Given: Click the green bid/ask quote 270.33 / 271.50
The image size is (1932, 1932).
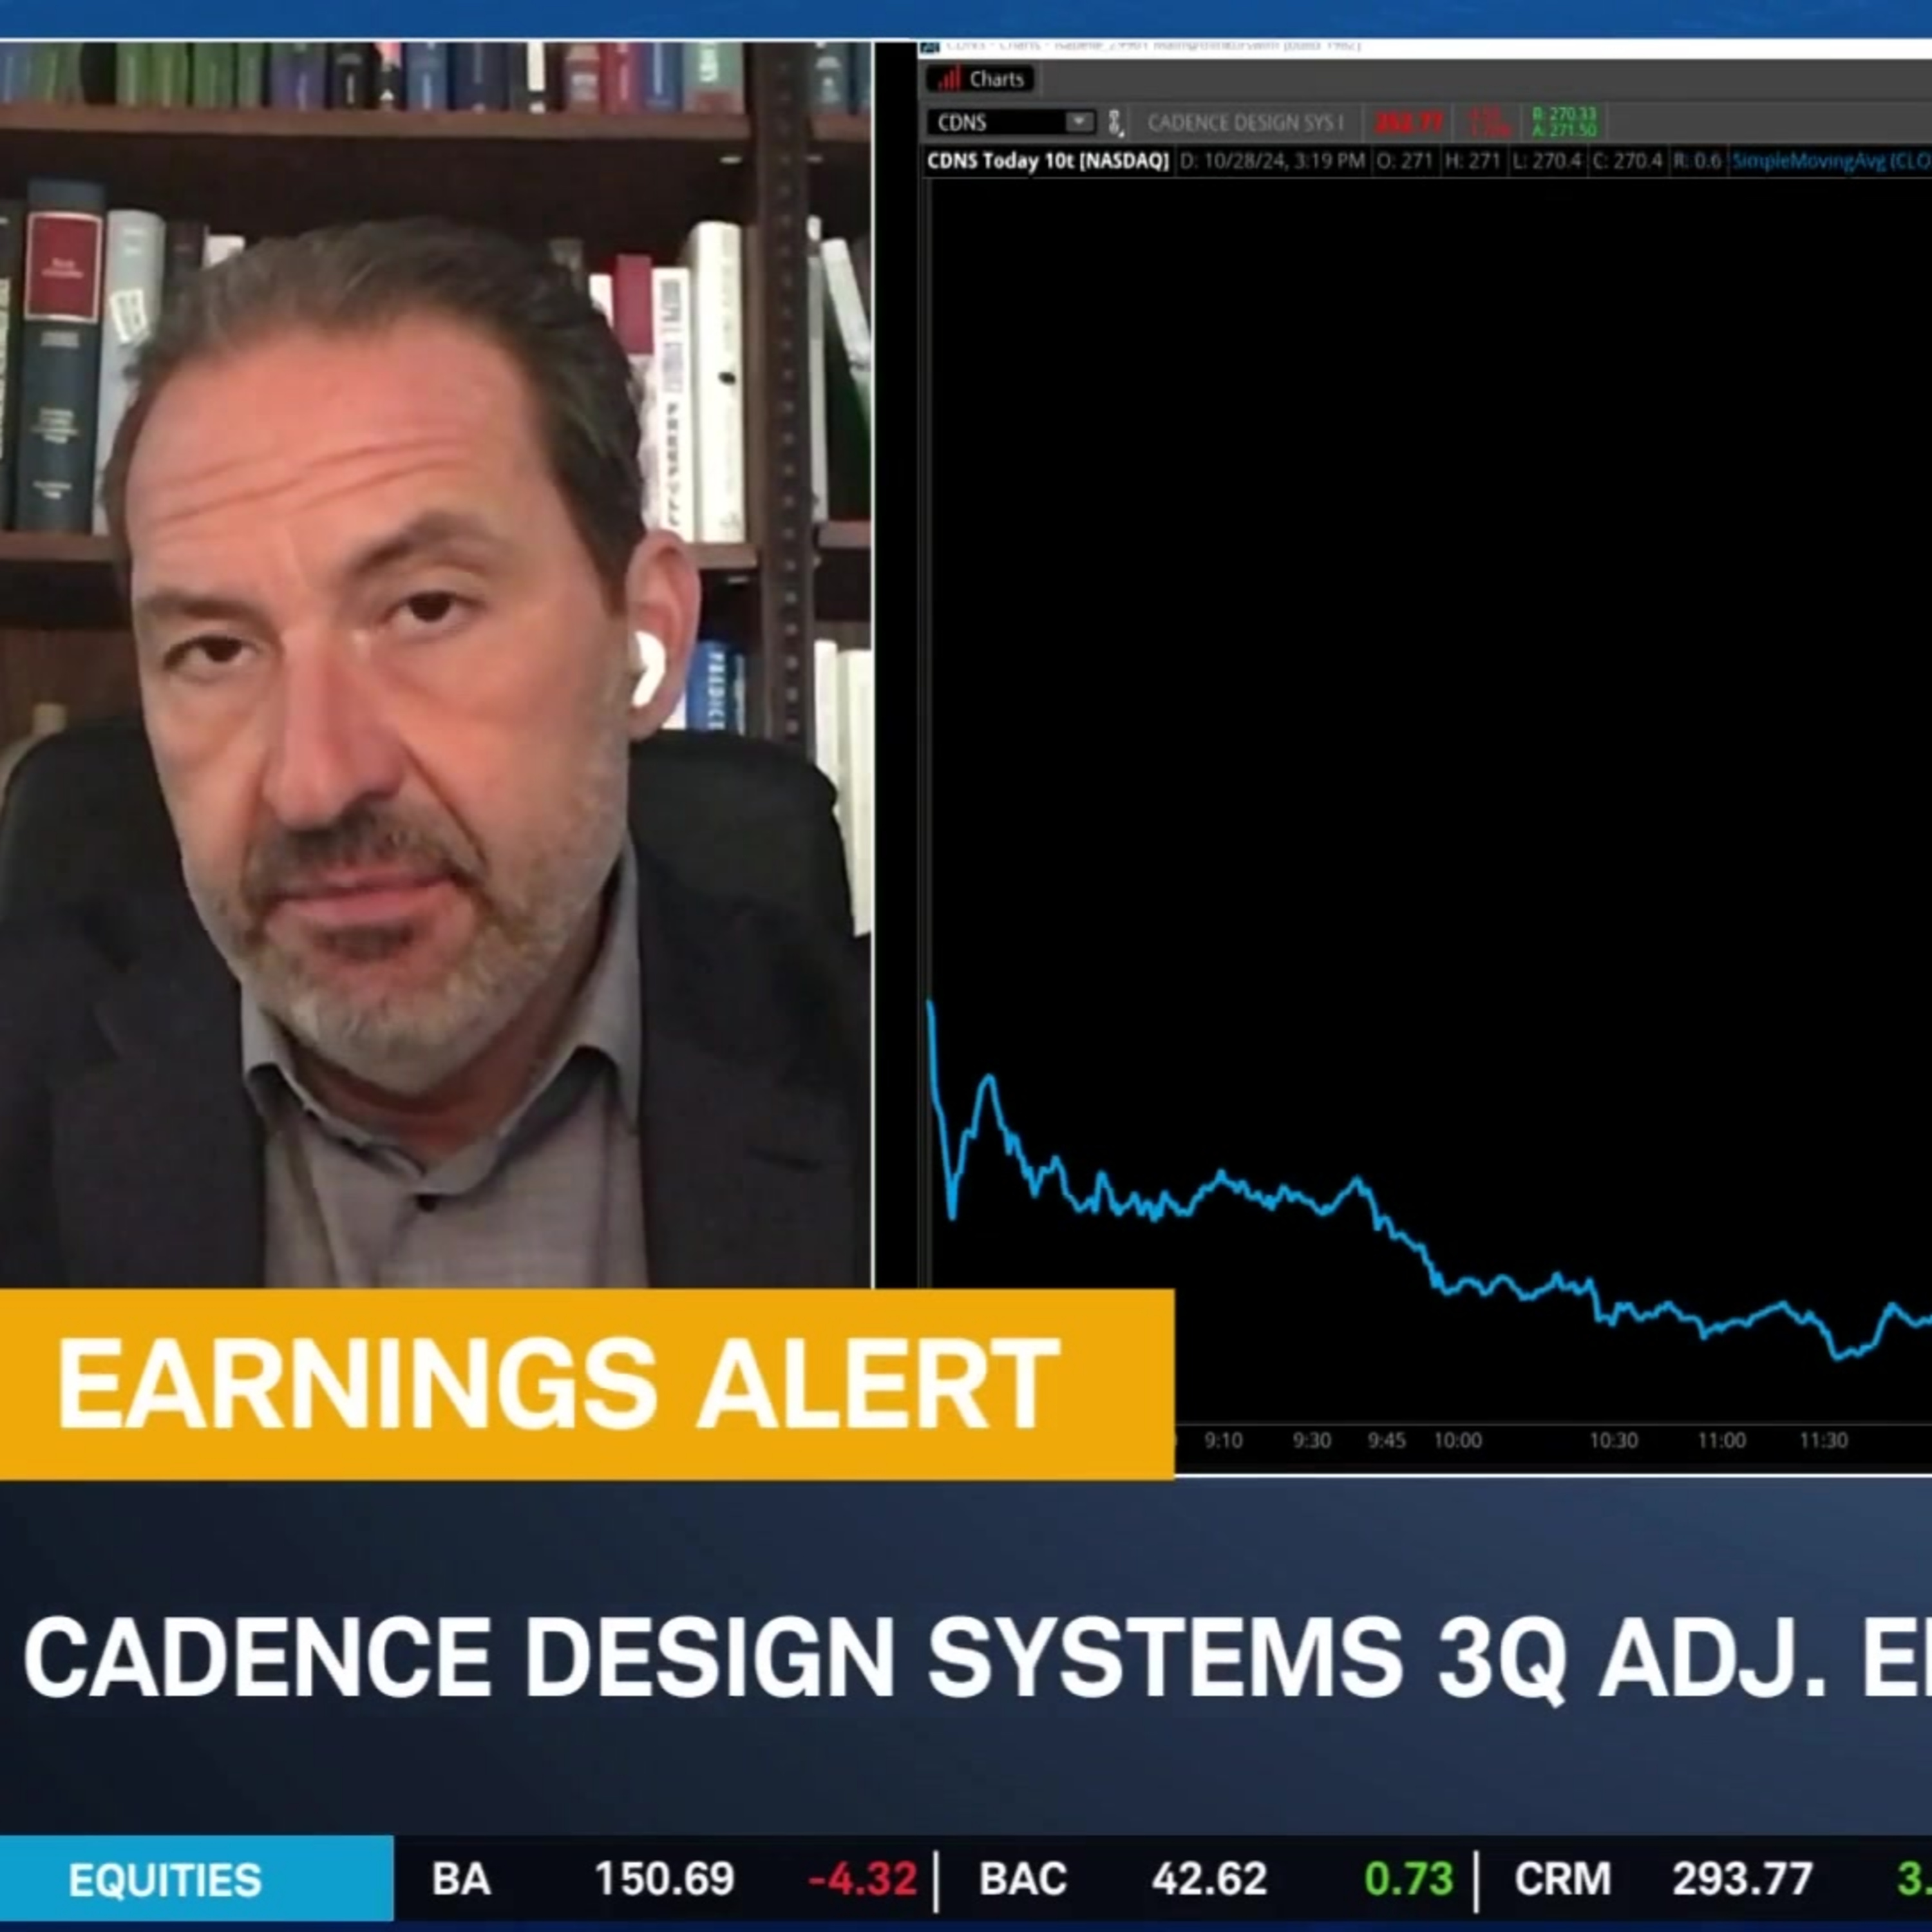Looking at the screenshot, I should pos(1564,122).
